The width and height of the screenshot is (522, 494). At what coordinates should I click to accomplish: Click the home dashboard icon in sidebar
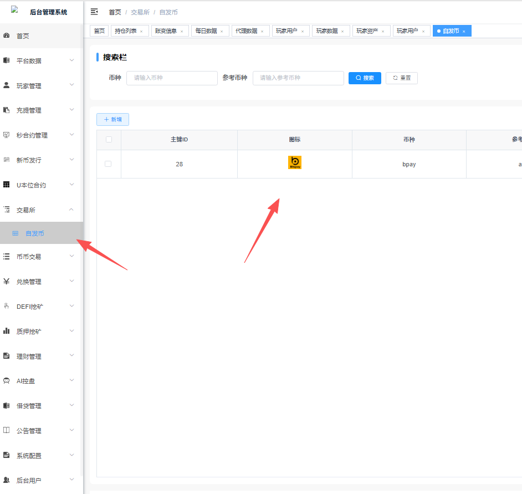tap(7, 36)
